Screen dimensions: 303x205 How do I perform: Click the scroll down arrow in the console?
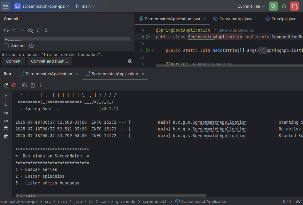[x=6, y=104]
